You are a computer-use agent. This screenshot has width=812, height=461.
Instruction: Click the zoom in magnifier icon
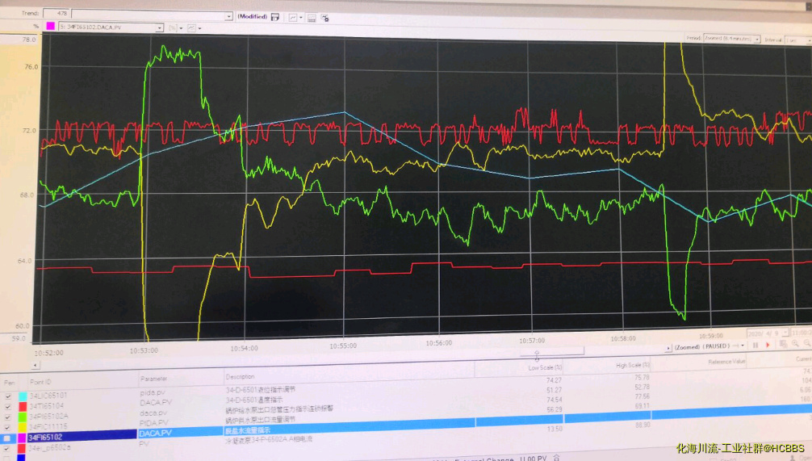pos(795,344)
